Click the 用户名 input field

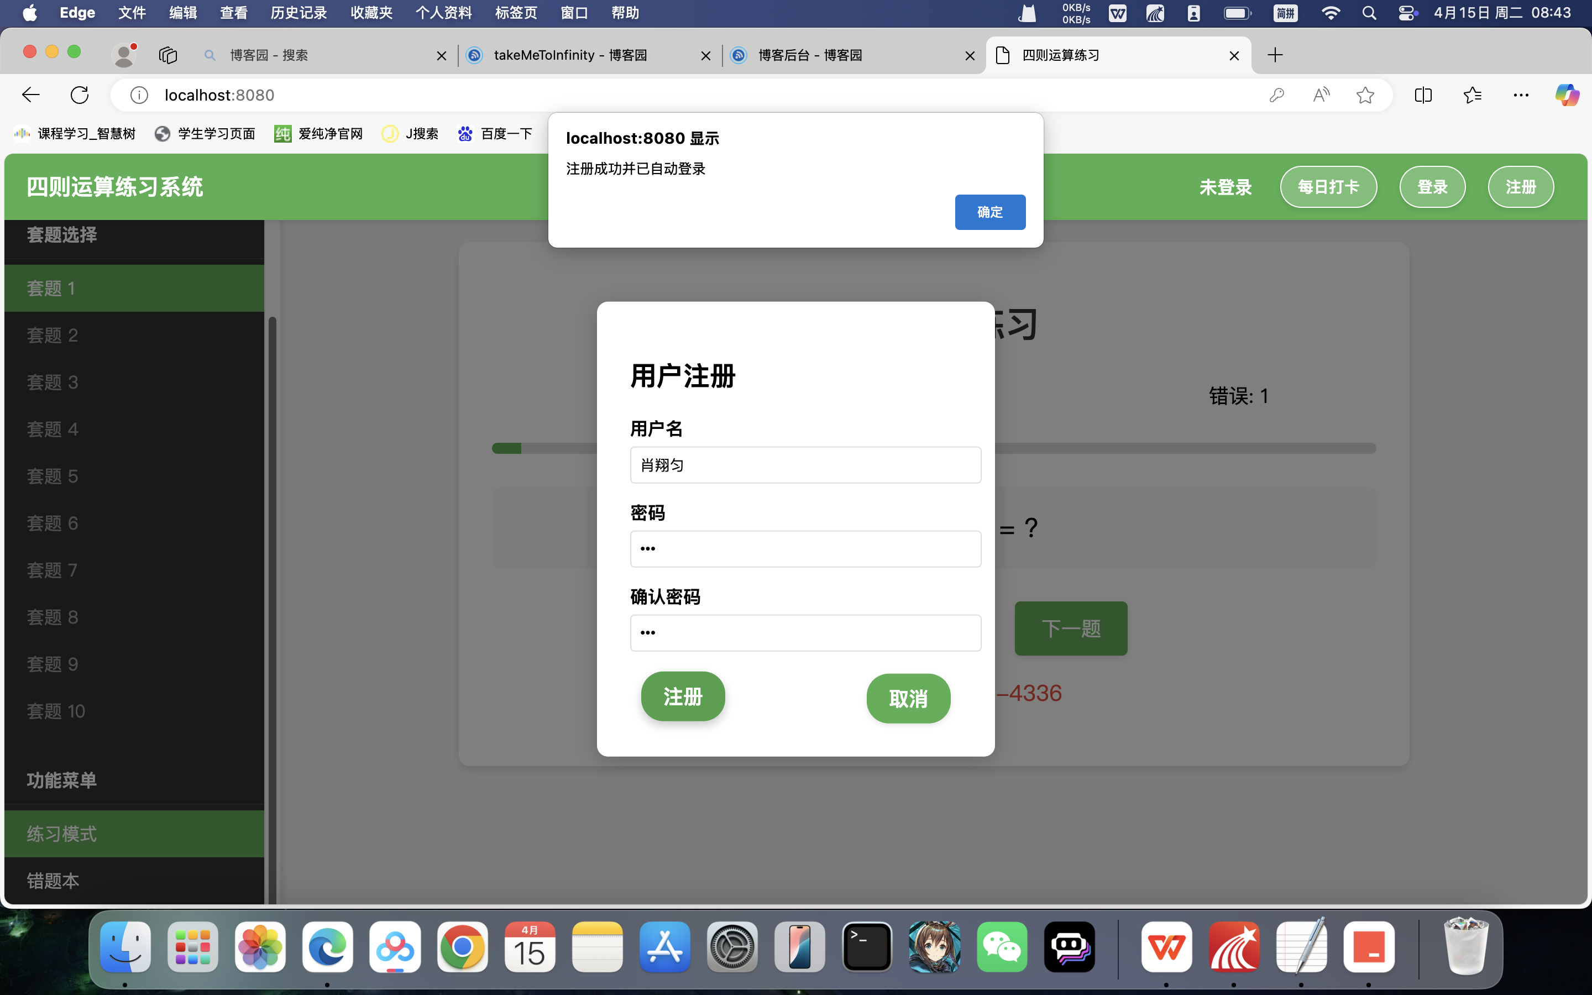click(x=805, y=465)
